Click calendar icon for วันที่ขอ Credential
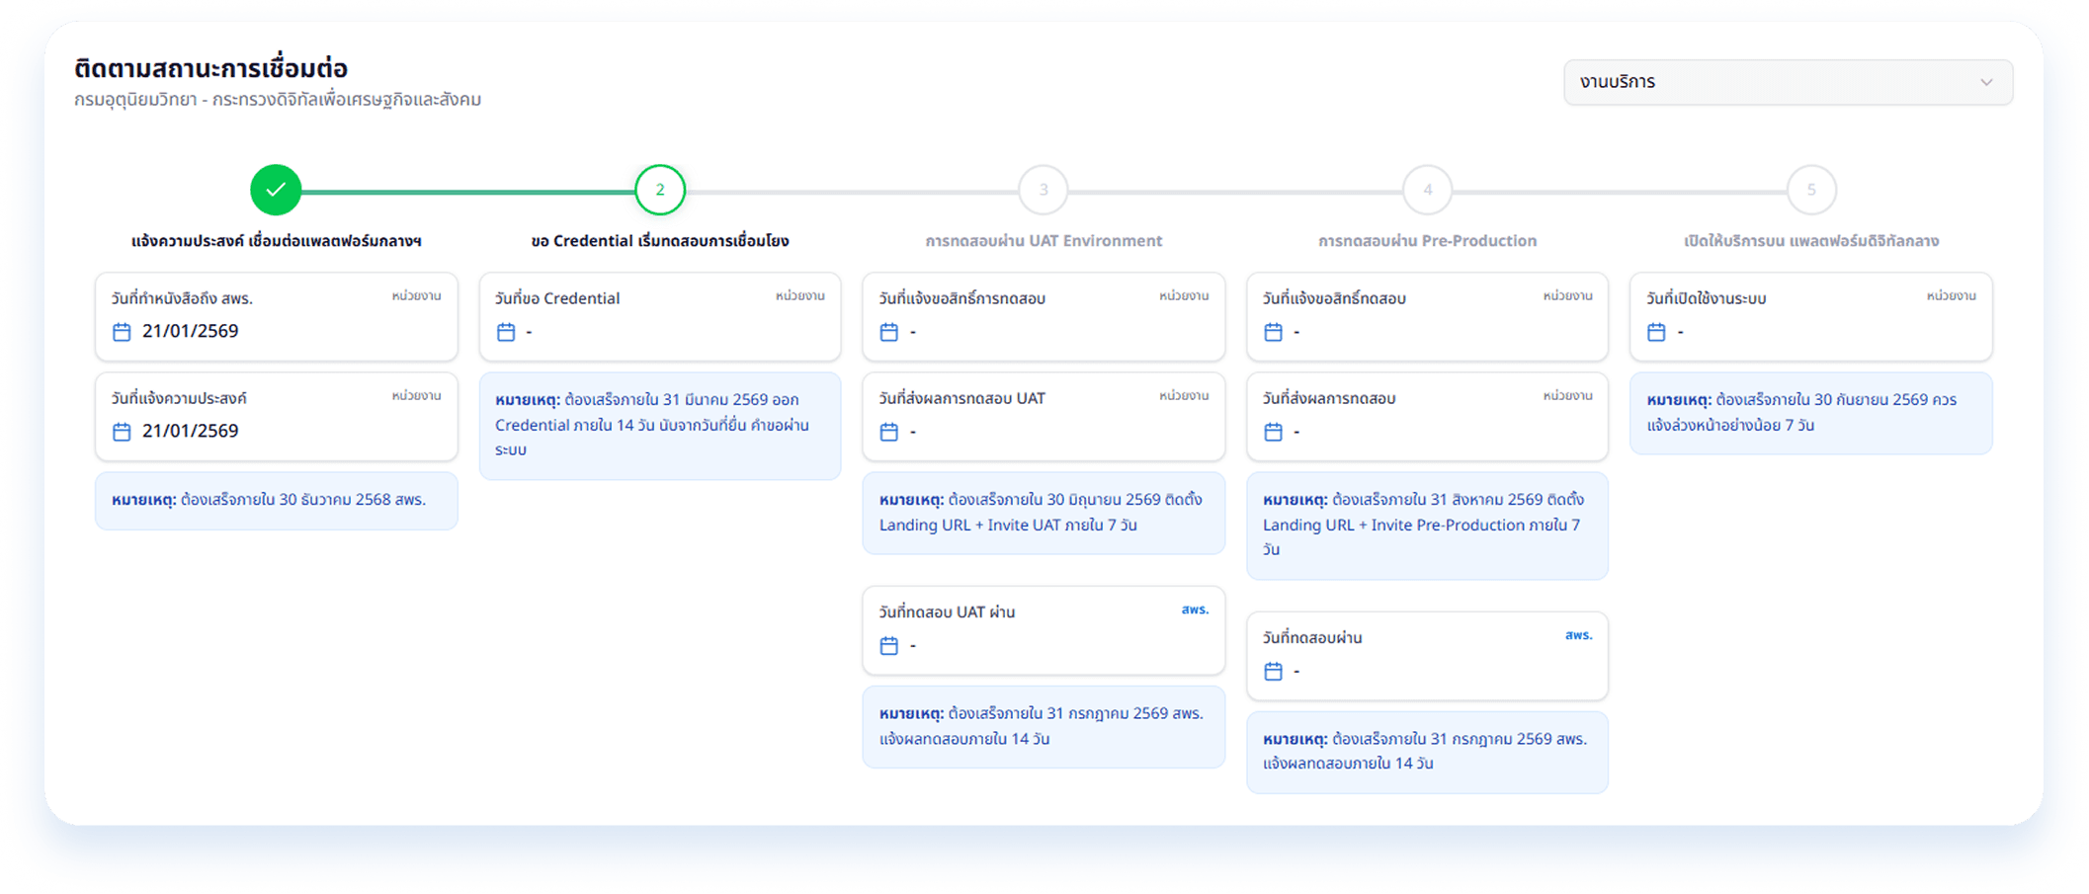The width and height of the screenshot is (2089, 894). point(506,332)
